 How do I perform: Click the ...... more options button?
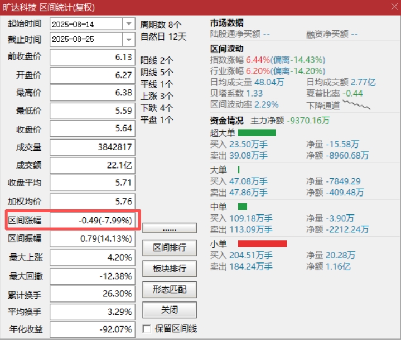(170, 228)
